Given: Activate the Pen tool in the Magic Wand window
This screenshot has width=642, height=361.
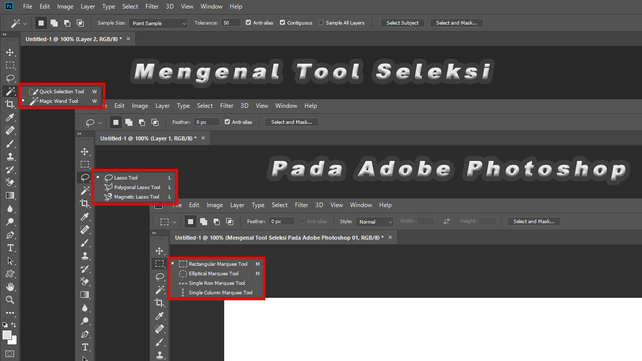Looking at the screenshot, I should pyautogui.click(x=10, y=235).
